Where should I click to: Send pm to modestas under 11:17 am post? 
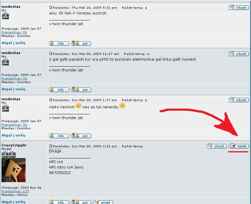[81, 90]
